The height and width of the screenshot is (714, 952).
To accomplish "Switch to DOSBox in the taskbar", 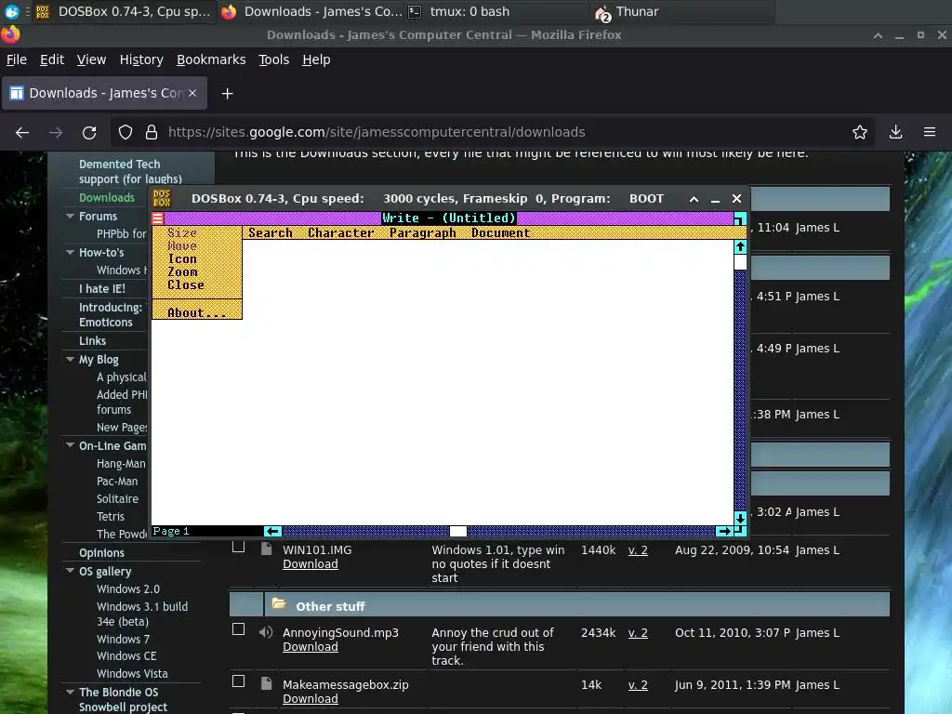I will pyautogui.click(x=124, y=11).
